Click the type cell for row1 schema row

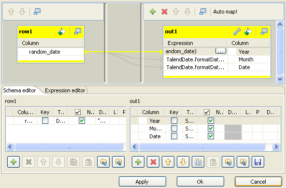(61, 121)
